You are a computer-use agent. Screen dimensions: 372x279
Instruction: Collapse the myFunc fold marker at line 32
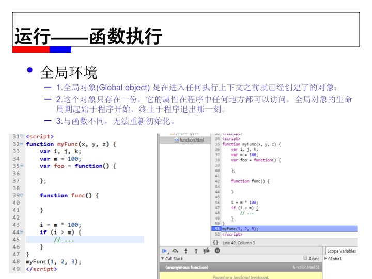(x=21, y=144)
